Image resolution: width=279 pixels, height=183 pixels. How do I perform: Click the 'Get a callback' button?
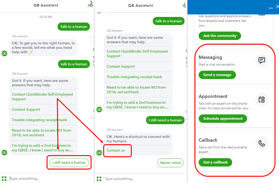pyautogui.click(x=215, y=162)
